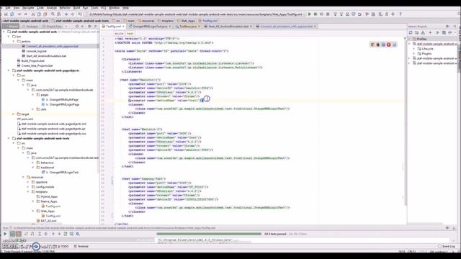This screenshot has width=461, height=259.
Task: Expand the utils package node
Action: [x=33, y=109]
